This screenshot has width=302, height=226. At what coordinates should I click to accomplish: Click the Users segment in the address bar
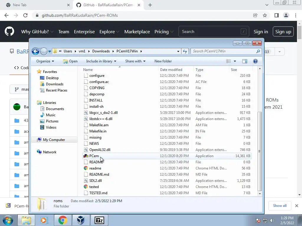[68, 51]
